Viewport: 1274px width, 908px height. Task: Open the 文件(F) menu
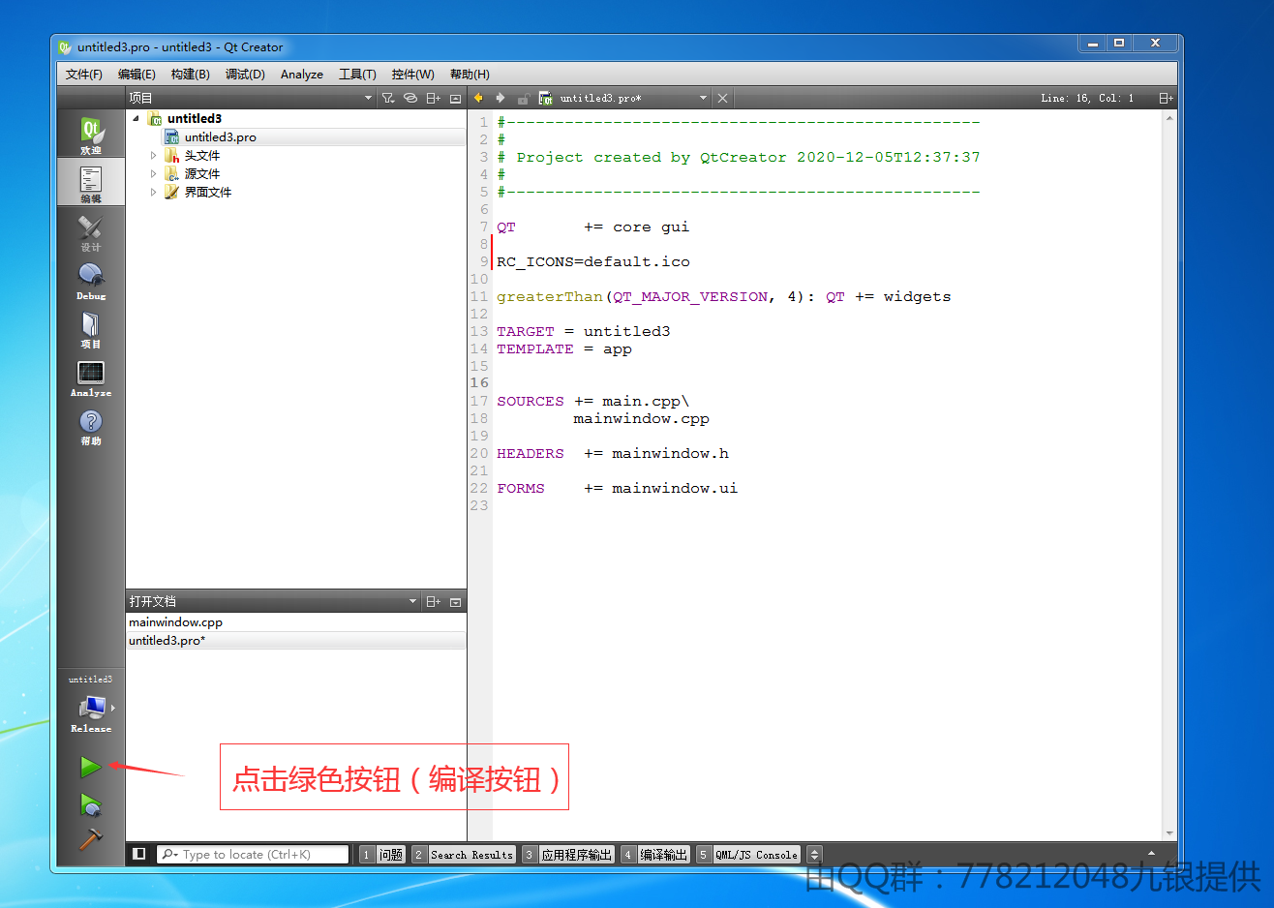coord(84,75)
